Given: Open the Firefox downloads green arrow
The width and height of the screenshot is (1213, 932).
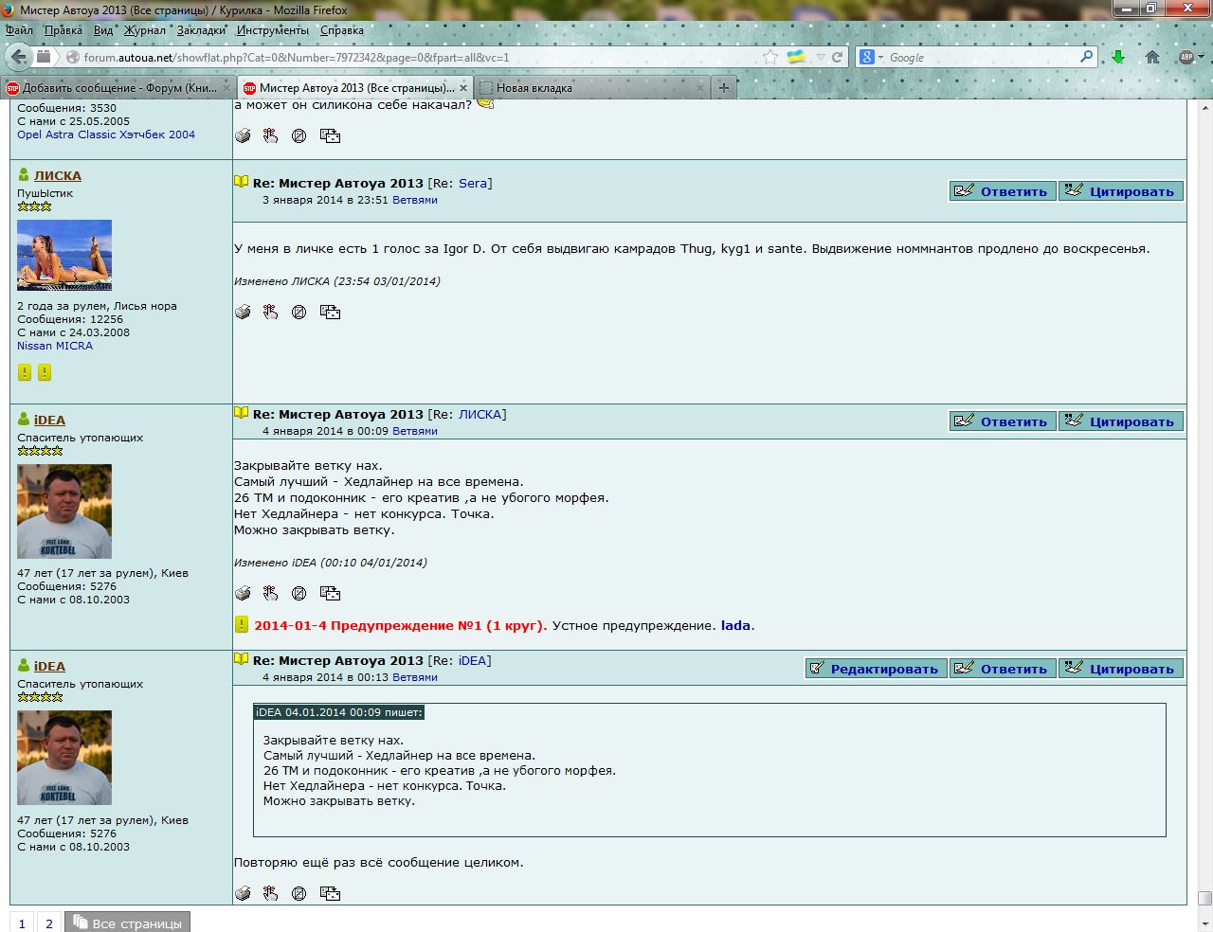Looking at the screenshot, I should click(x=1118, y=57).
